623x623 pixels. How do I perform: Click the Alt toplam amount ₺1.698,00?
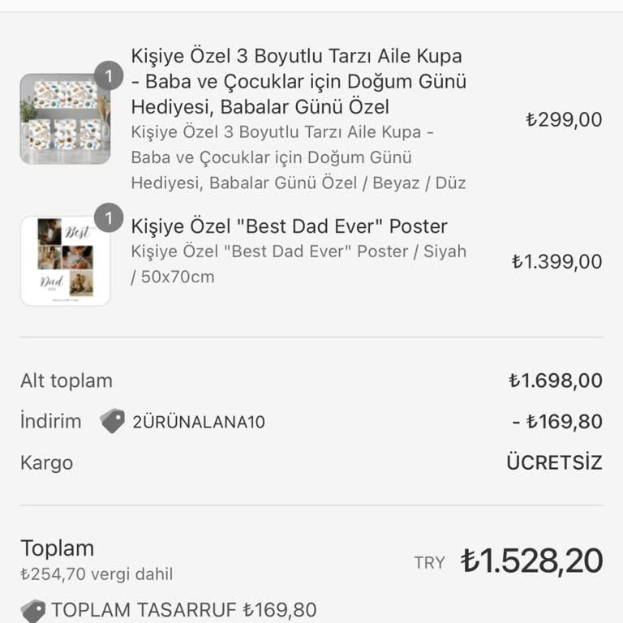556,380
